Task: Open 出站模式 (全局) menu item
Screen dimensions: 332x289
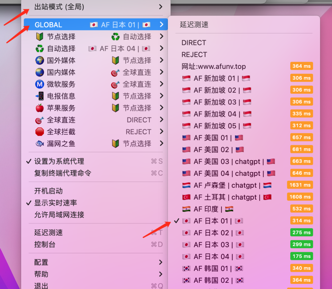Action: 96,7
